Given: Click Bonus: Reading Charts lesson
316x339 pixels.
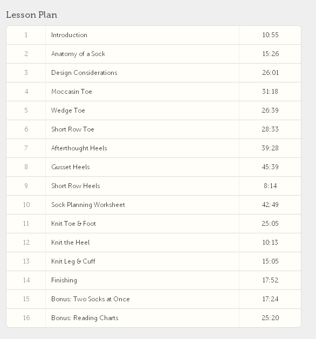Looking at the screenshot, I should 154,318.
